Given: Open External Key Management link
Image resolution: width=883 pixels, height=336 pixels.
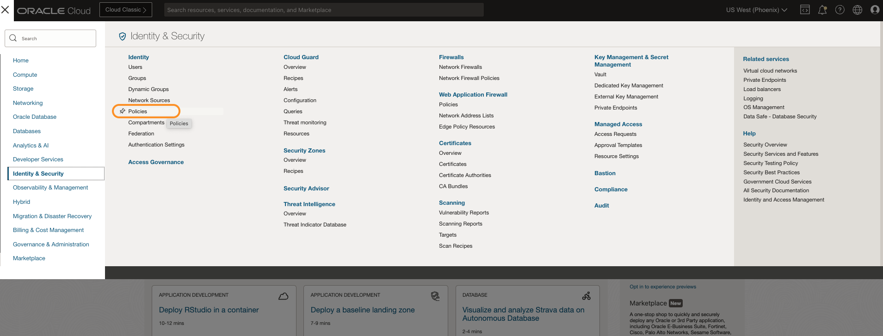Looking at the screenshot, I should coord(626,97).
